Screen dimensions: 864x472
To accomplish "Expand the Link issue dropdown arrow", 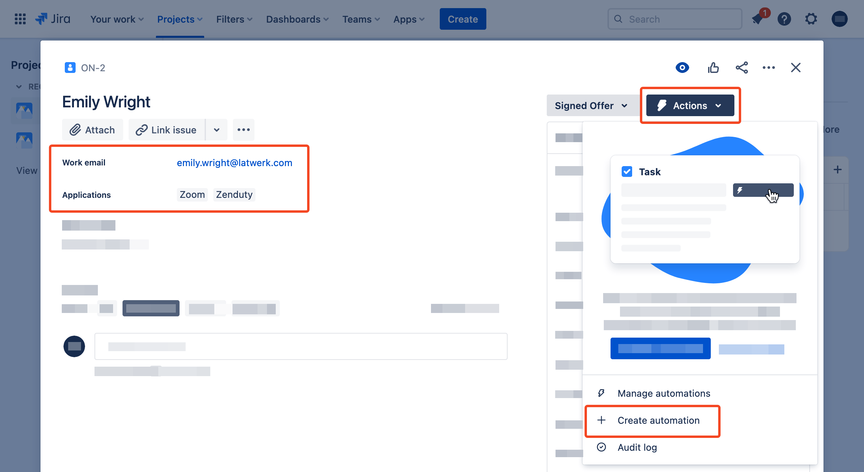I will click(x=217, y=130).
